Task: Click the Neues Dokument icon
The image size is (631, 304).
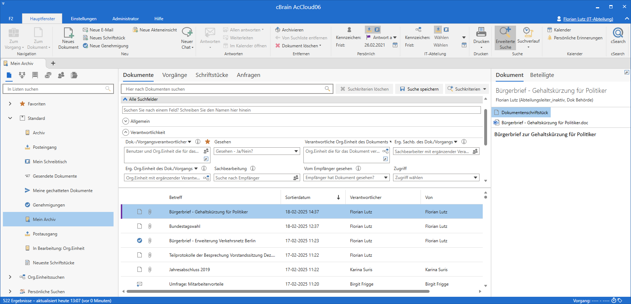Action: [x=68, y=34]
